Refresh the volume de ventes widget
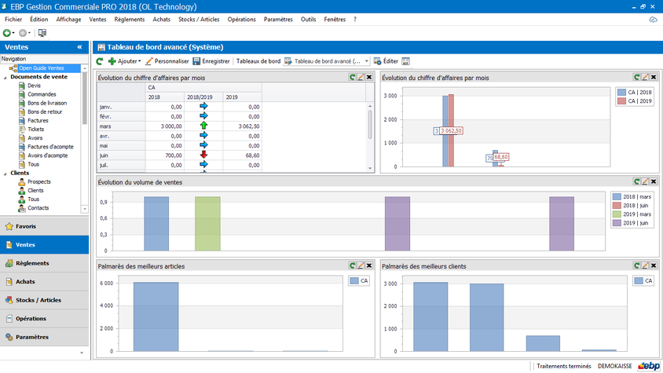Image resolution: width=663 pixels, height=373 pixels. point(636,181)
